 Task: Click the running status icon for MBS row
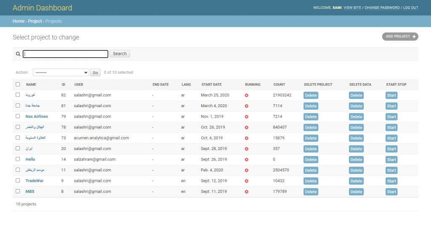click(x=247, y=192)
